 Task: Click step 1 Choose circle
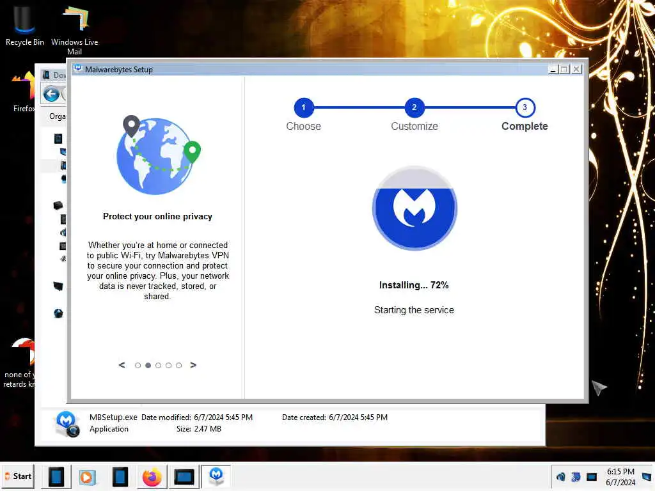(x=304, y=107)
